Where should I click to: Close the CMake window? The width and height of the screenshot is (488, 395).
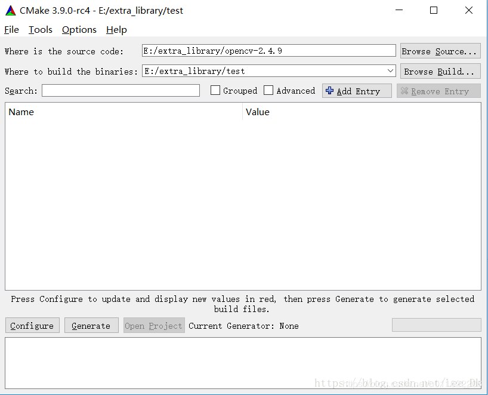click(469, 10)
